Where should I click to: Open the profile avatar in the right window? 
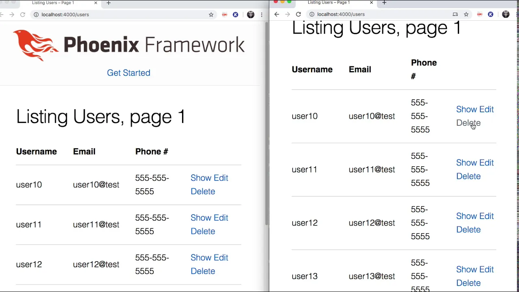pyautogui.click(x=506, y=14)
